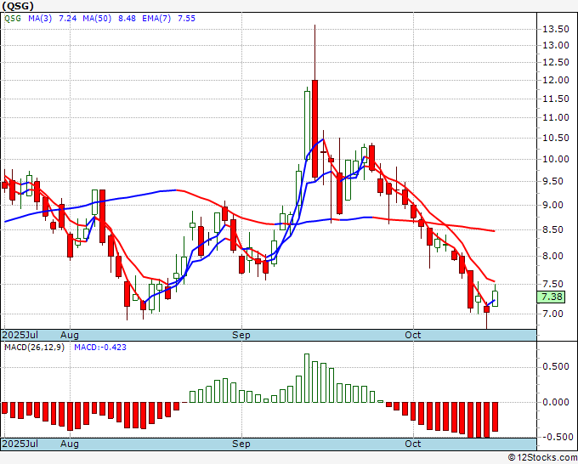Click the 9.50 price axis label
Viewport: 578px width, 464px height.
[553, 181]
